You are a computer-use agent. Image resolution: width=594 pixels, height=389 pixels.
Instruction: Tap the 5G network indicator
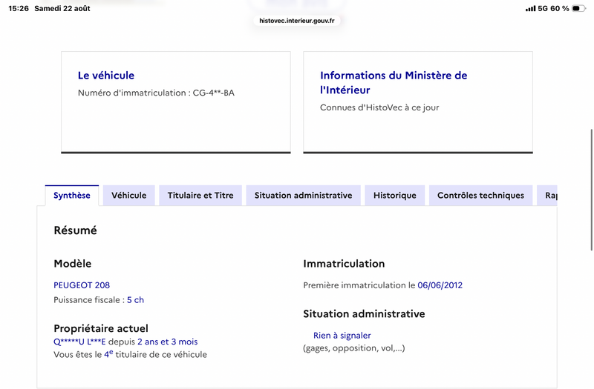pos(543,8)
